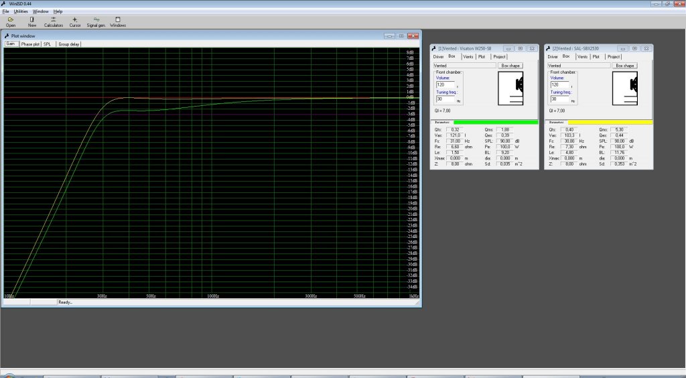Image resolution: width=686 pixels, height=378 pixels.
Task: Activate the Cursor tool in toolbar
Action: coord(75,21)
